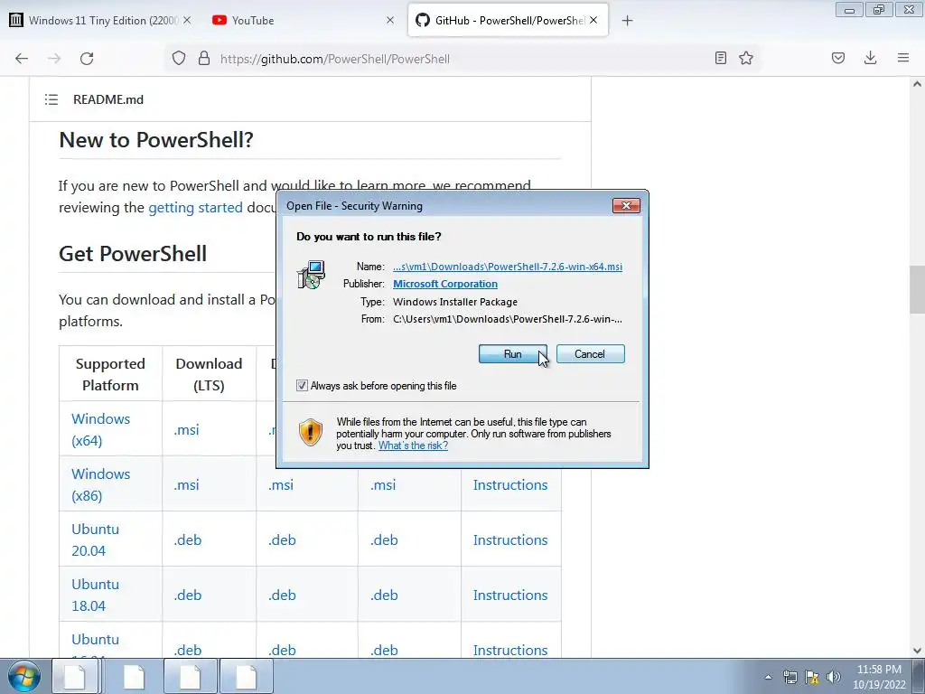Screen dimensions: 925x694
Task: Toggle reader view icon in address bar
Action: click(720, 58)
